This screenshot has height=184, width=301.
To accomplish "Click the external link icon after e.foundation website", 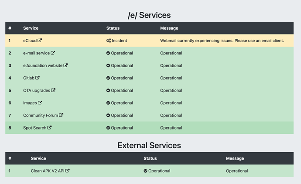I will pos(65,65).
